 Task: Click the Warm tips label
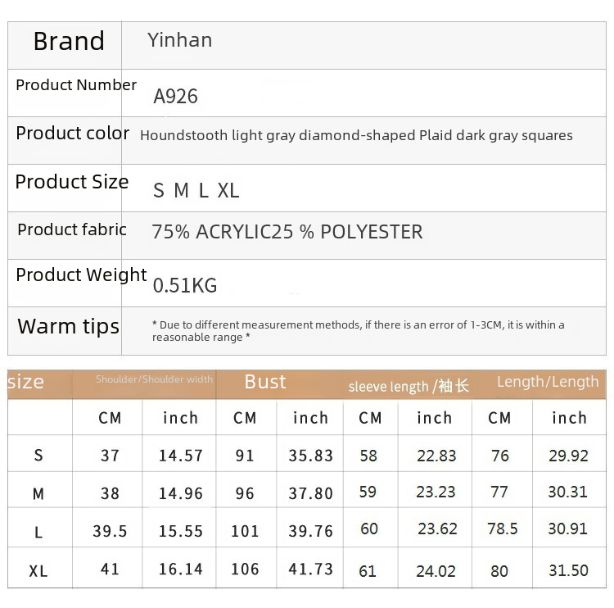click(68, 326)
